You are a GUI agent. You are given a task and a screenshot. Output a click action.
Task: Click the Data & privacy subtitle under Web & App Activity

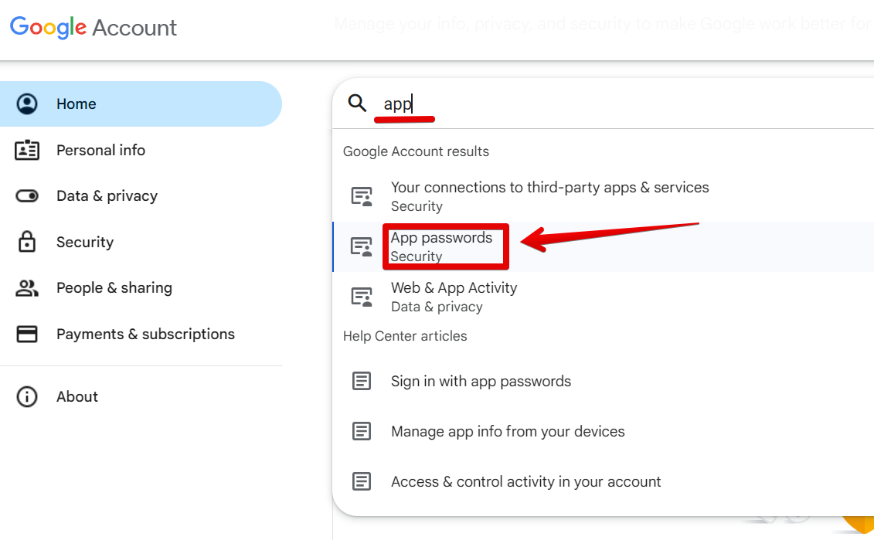click(x=437, y=307)
